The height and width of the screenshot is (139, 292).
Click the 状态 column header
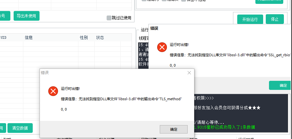coord(100,38)
